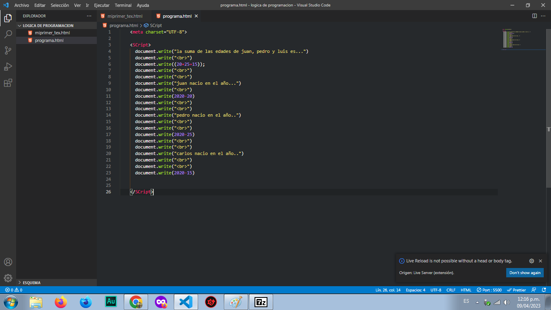Click the Don't show again button
This screenshot has width=551, height=310.
click(525, 273)
